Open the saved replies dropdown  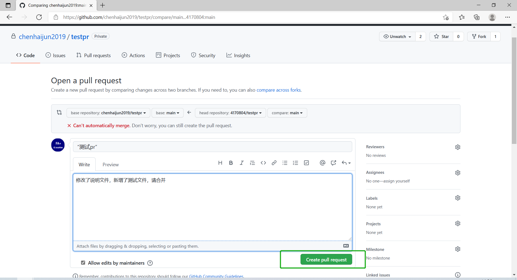(x=346, y=163)
